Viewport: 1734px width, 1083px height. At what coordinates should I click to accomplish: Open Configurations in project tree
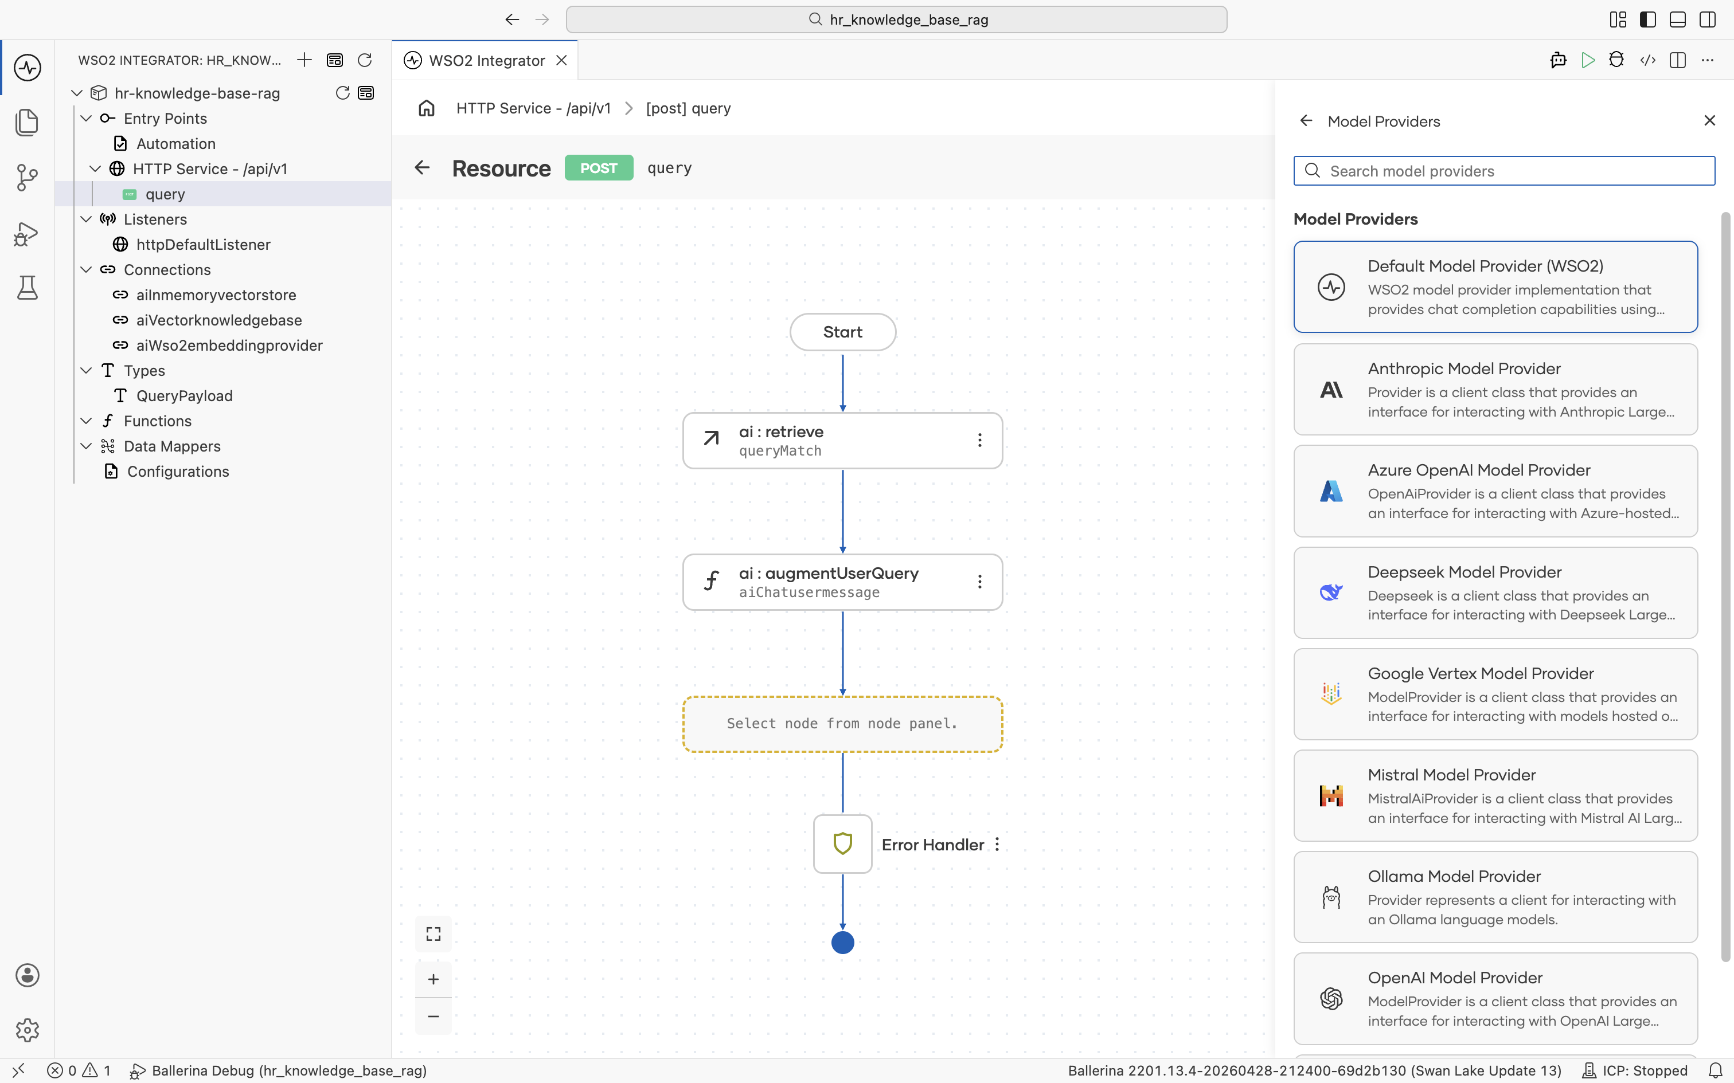pyautogui.click(x=223, y=471)
